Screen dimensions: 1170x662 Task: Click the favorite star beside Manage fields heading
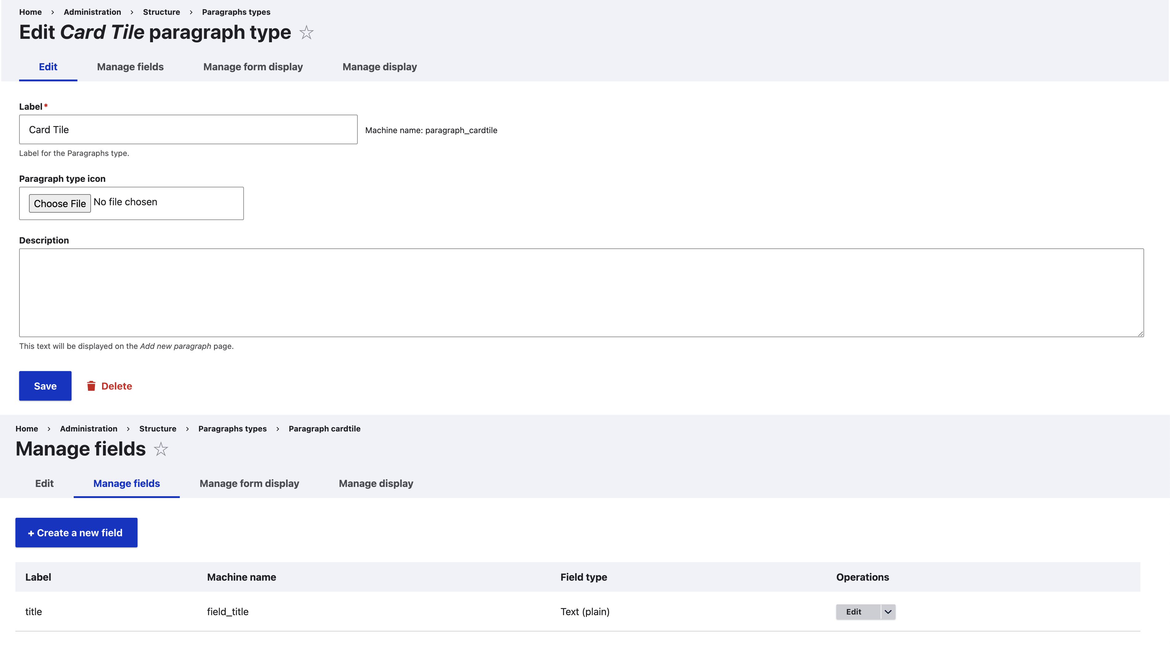pyautogui.click(x=161, y=449)
